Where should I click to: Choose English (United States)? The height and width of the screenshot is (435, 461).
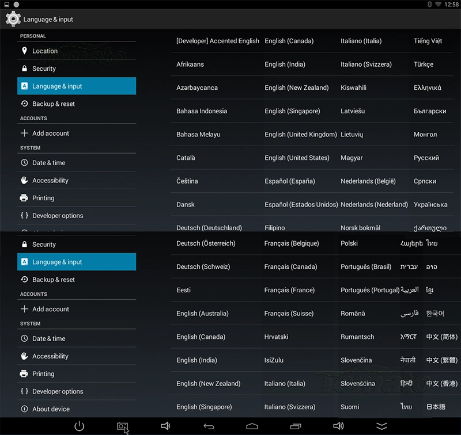point(297,158)
